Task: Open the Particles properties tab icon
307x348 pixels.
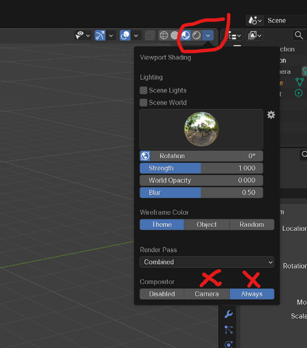Action: pyautogui.click(x=229, y=329)
